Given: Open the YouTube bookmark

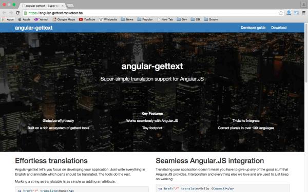Looking at the screenshot, I should coord(87,19).
